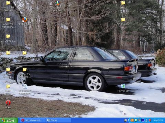Open the Employment folder
The image size is (165, 123).
point(123,20)
